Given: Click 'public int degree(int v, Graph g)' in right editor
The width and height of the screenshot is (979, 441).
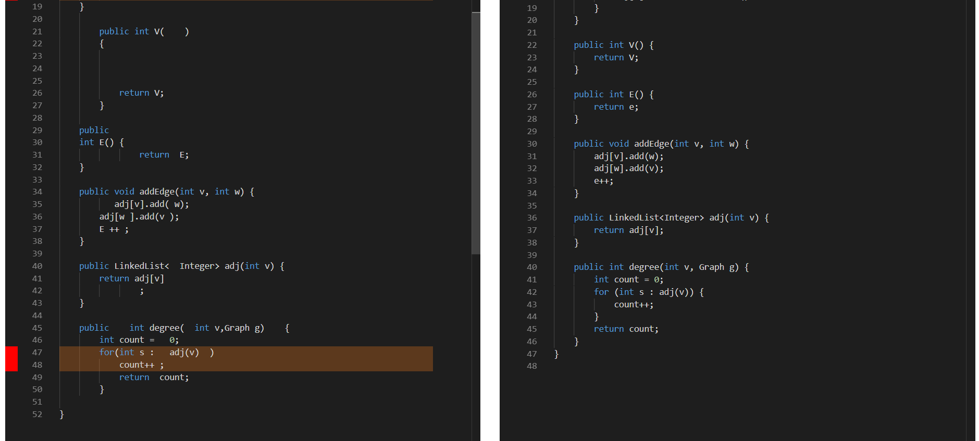Looking at the screenshot, I should (x=656, y=267).
